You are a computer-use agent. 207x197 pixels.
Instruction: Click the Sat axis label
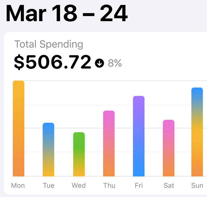(169, 185)
